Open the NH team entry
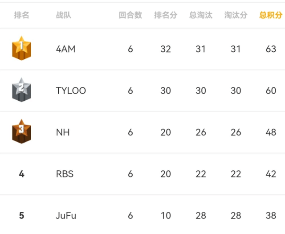The image size is (285, 234). click(x=63, y=132)
